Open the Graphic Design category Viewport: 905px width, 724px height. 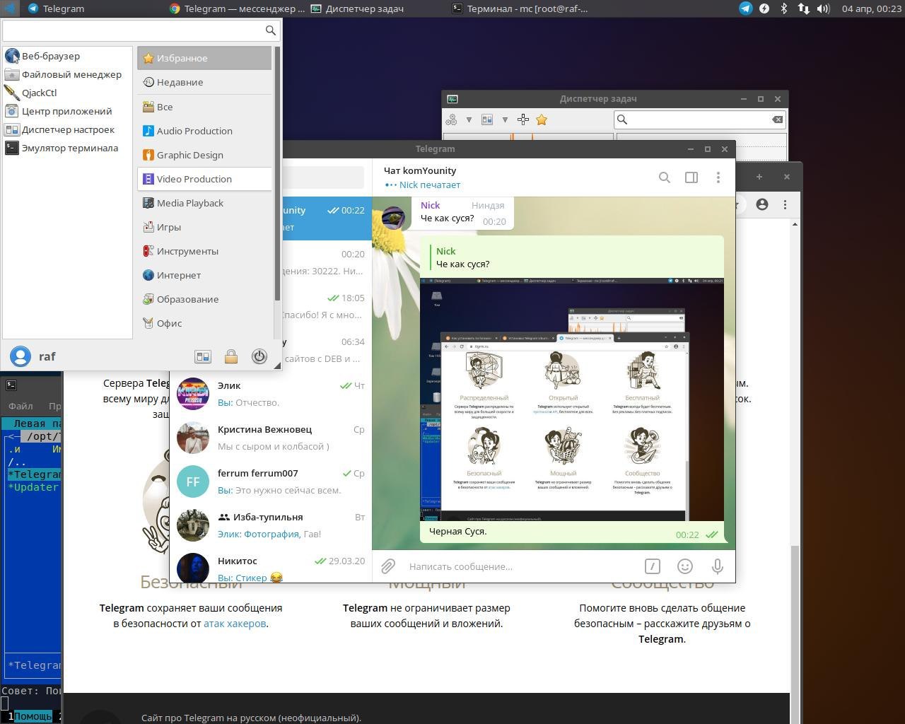pyautogui.click(x=204, y=155)
